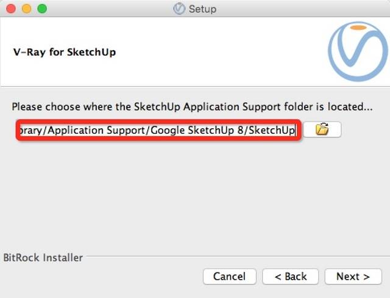This screenshot has width=390, height=298.
Task: Cancel the V-Ray installation
Action: point(230,277)
